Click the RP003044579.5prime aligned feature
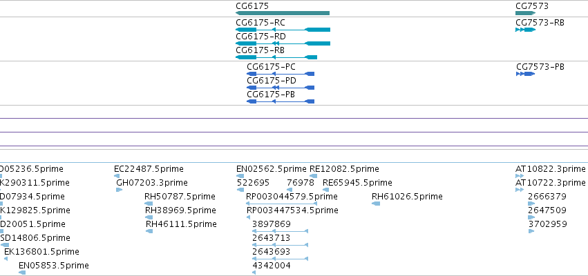 point(282,204)
